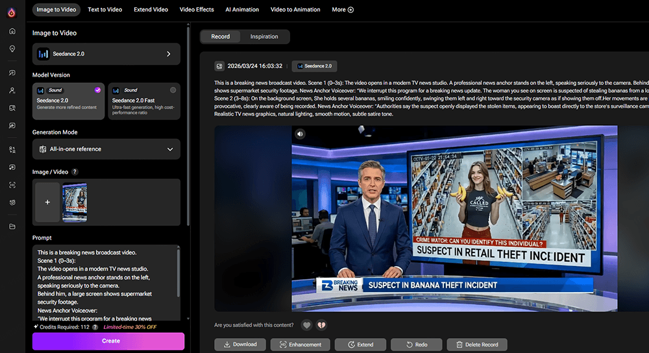Image resolution: width=649 pixels, height=353 pixels.
Task: Open the All-in-one reference dropdown
Action: pos(106,149)
